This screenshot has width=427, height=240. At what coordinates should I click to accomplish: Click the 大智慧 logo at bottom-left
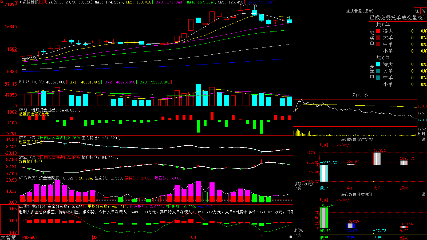coord(8,237)
